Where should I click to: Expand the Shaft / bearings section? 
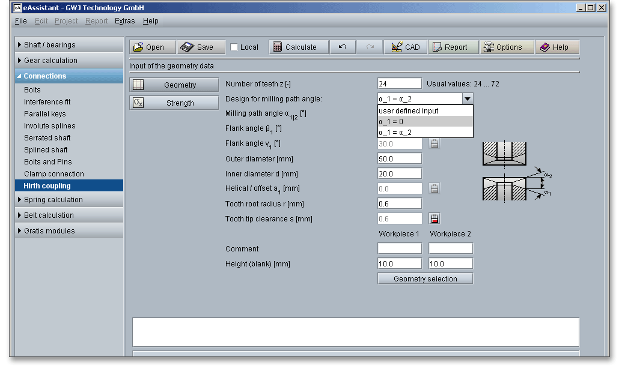(69, 45)
